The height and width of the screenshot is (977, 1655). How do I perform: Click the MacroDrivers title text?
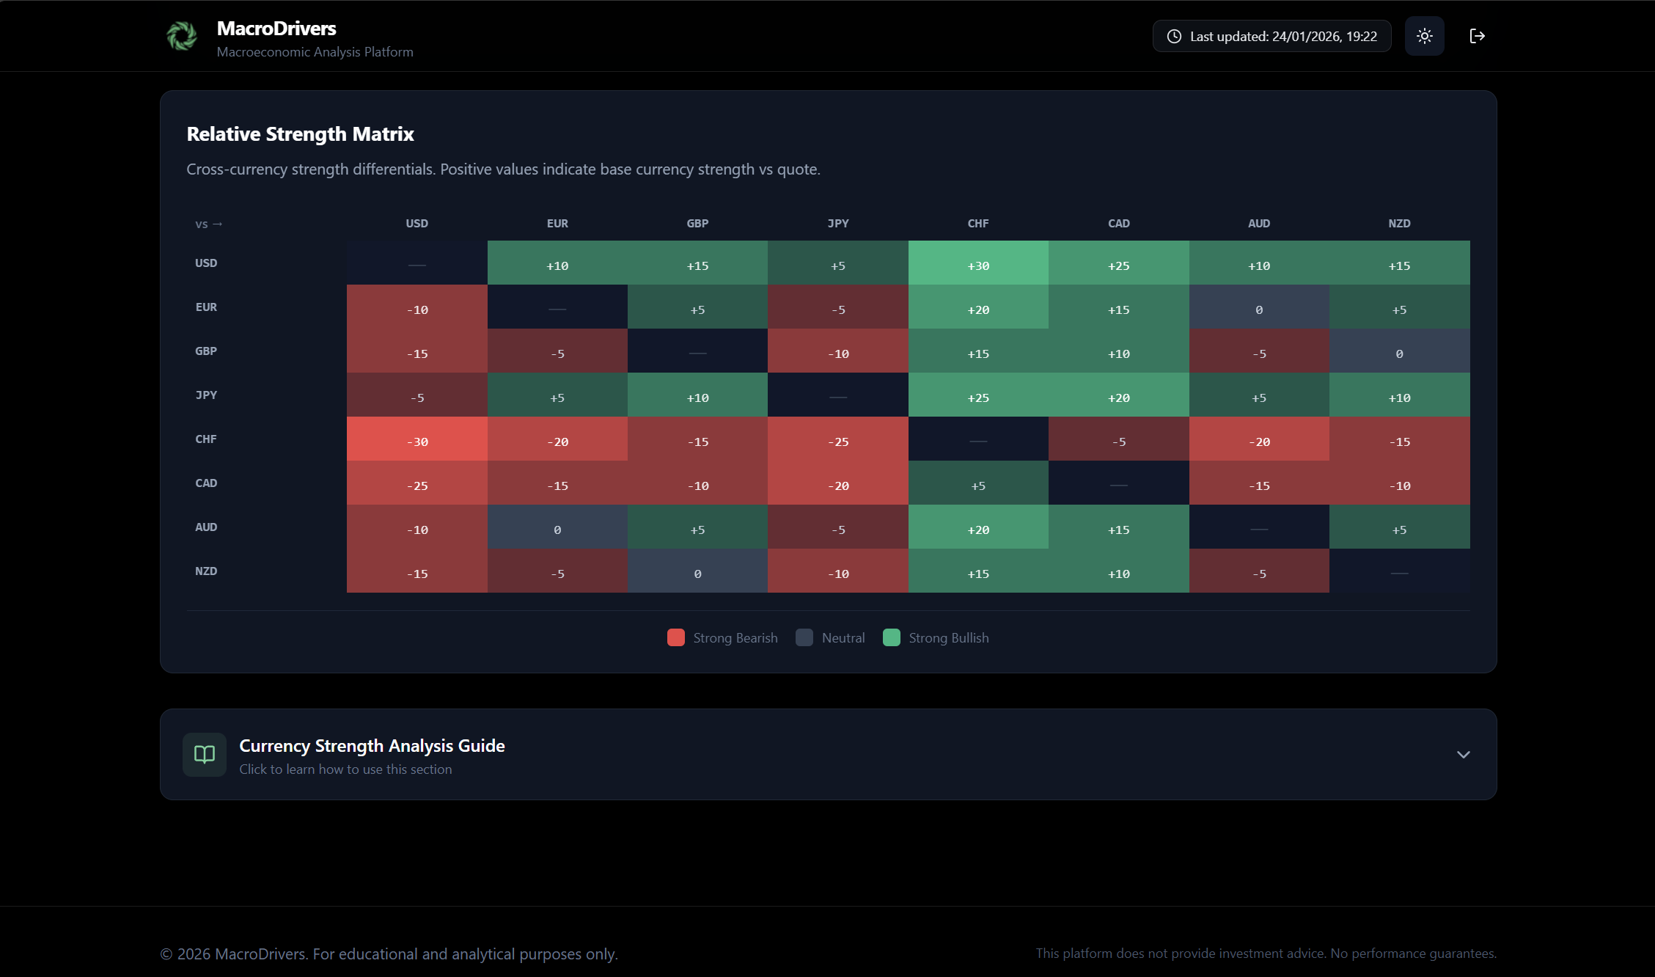click(276, 29)
